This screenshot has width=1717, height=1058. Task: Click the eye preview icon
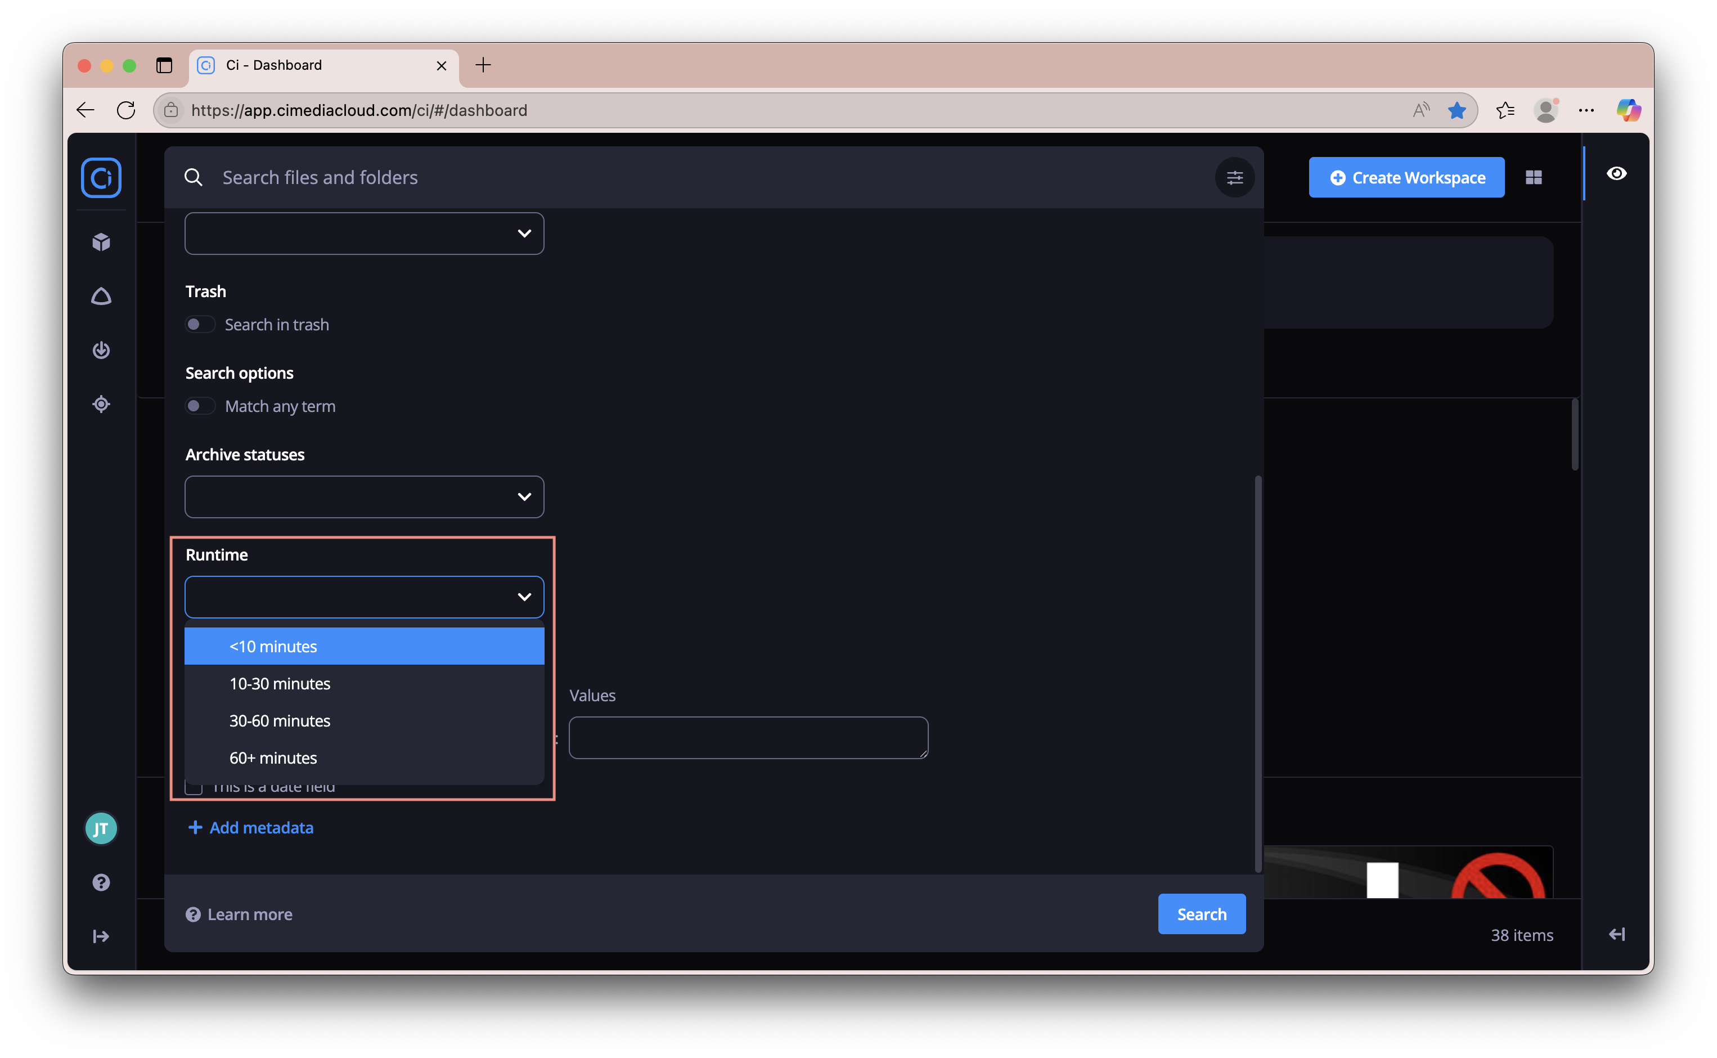pyautogui.click(x=1616, y=173)
